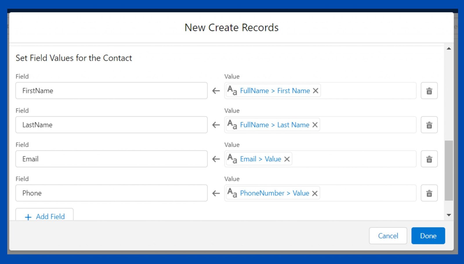The height and width of the screenshot is (264, 464).
Task: Remove the PhoneNumber > Value resource pill
Action: coord(314,193)
